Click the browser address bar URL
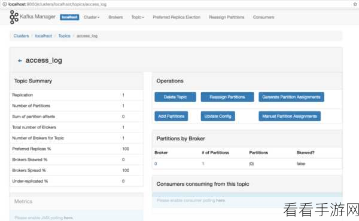The width and height of the screenshot is (359, 221). (57, 4)
